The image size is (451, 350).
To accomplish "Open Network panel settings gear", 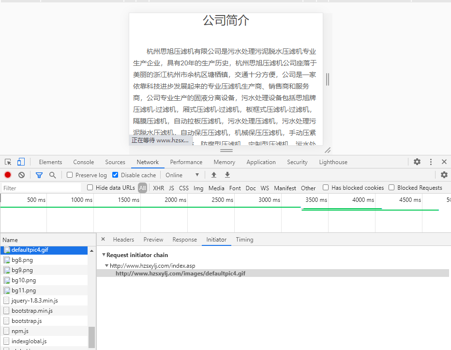I will pos(444,175).
